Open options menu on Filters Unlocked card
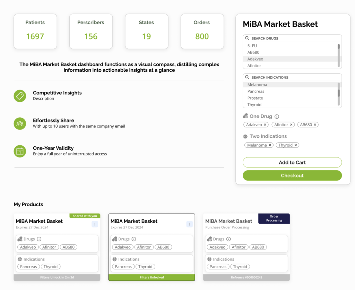Viewport: 355px width, 290px height. pyautogui.click(x=190, y=224)
